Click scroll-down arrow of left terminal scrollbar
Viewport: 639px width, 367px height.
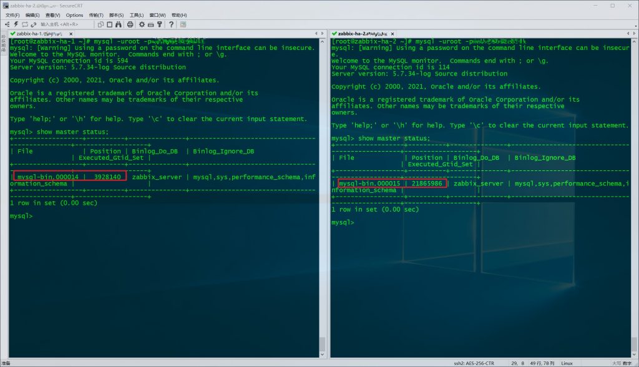323,355
